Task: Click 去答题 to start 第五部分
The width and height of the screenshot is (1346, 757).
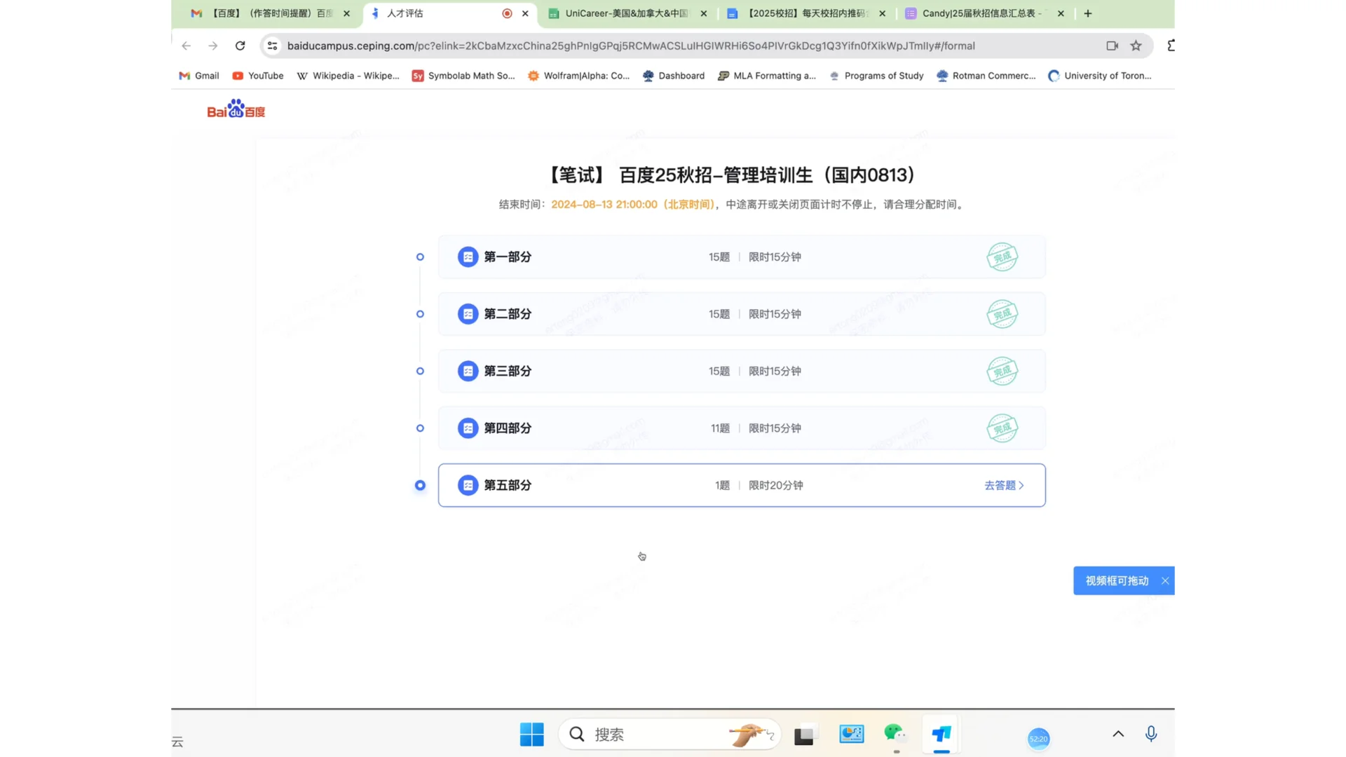Action: (x=1004, y=485)
